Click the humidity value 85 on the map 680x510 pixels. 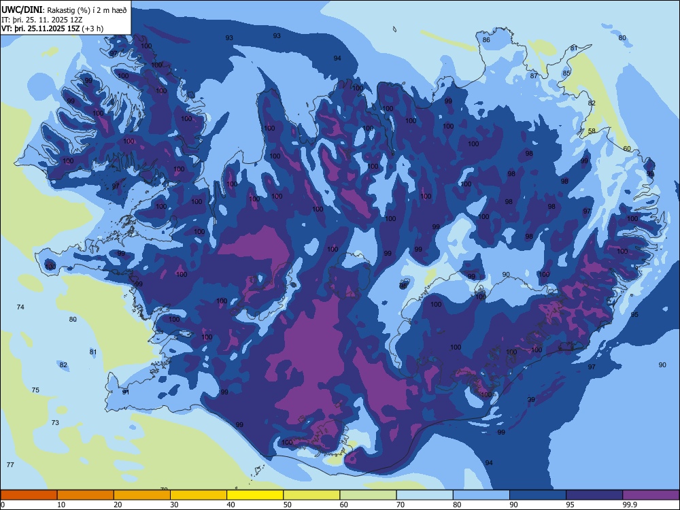(x=566, y=73)
